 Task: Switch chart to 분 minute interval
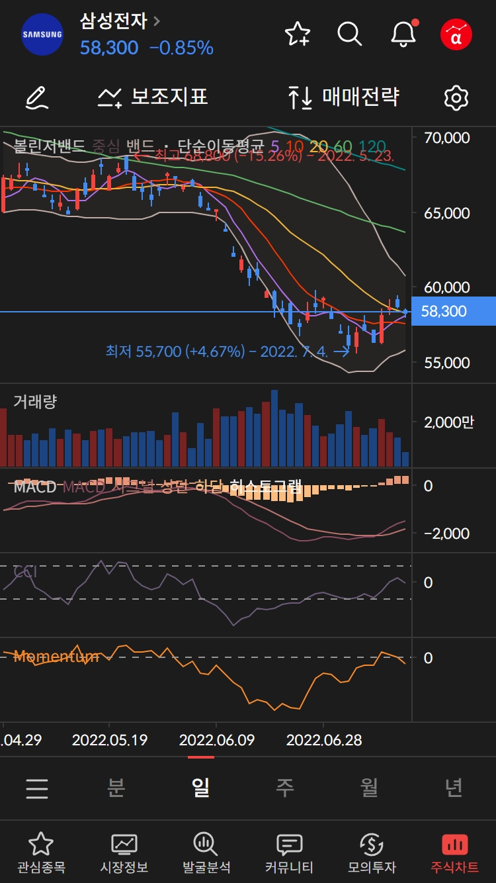click(116, 788)
